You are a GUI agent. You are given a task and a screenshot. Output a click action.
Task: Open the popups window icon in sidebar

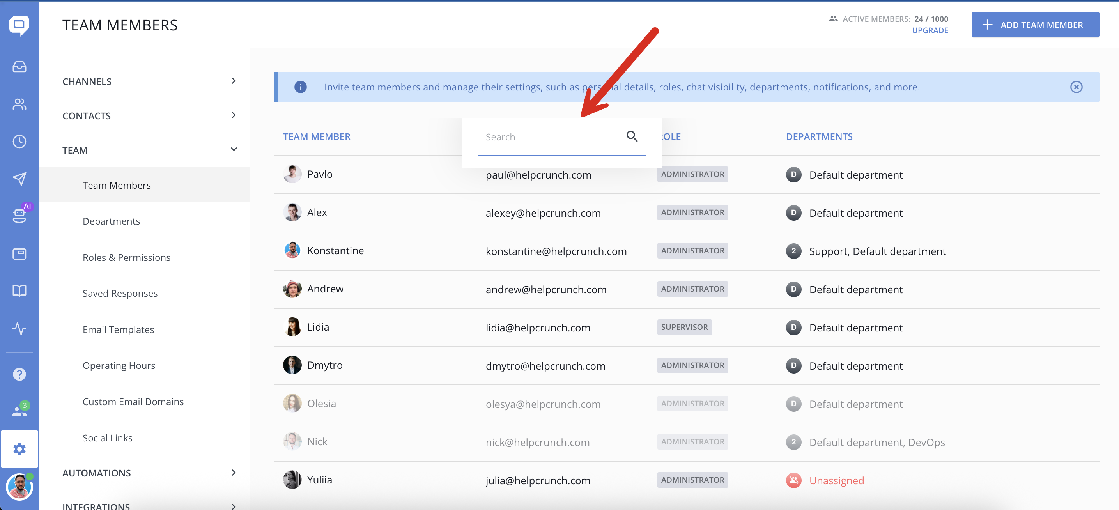point(19,254)
